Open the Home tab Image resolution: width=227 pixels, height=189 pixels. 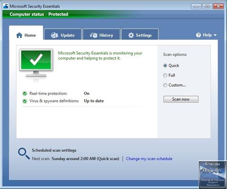click(x=26, y=33)
